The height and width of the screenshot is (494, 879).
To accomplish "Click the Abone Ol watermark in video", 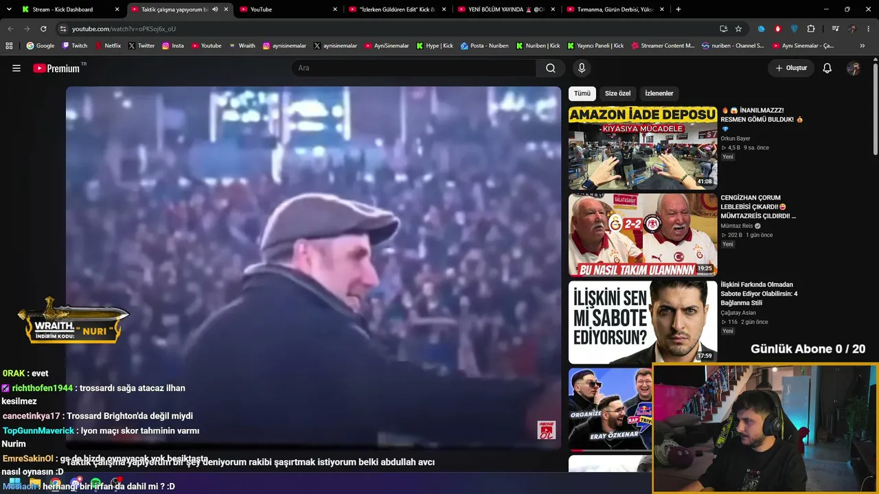I will (547, 430).
